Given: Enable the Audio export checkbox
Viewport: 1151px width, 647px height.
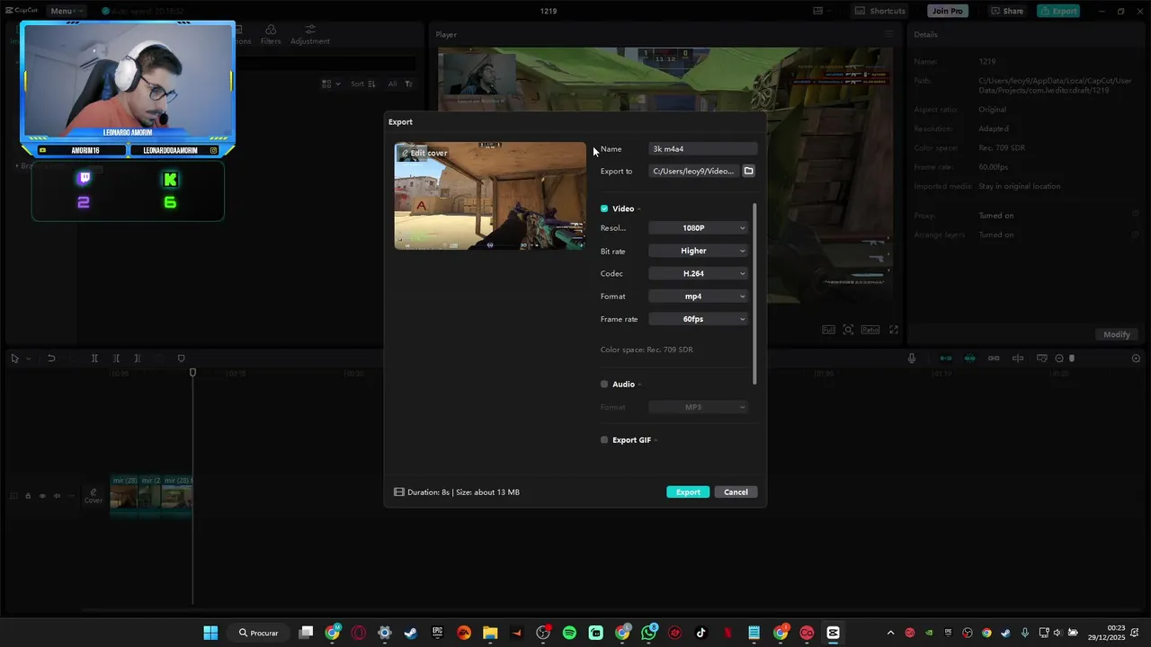Looking at the screenshot, I should coord(604,384).
